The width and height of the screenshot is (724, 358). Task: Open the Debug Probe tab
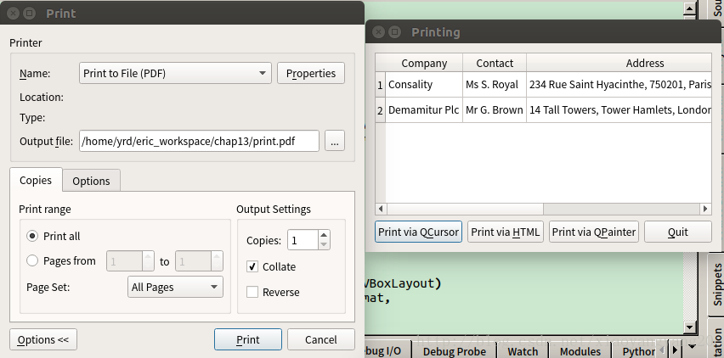[455, 350]
